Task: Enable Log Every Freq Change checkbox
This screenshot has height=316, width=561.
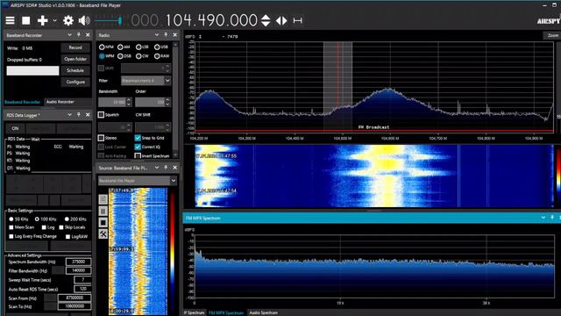Action: [x=11, y=236]
